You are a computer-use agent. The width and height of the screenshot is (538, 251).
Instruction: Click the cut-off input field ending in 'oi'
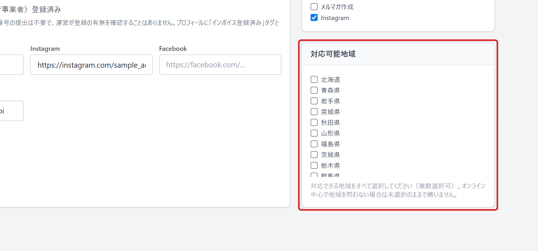(11, 111)
